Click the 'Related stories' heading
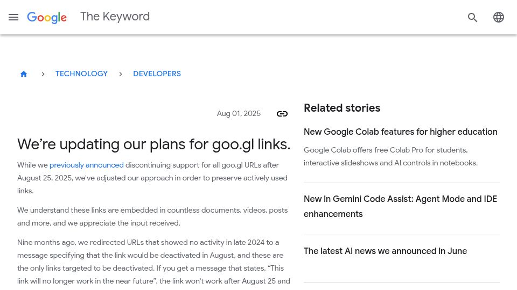The image size is (517, 290). tap(342, 108)
